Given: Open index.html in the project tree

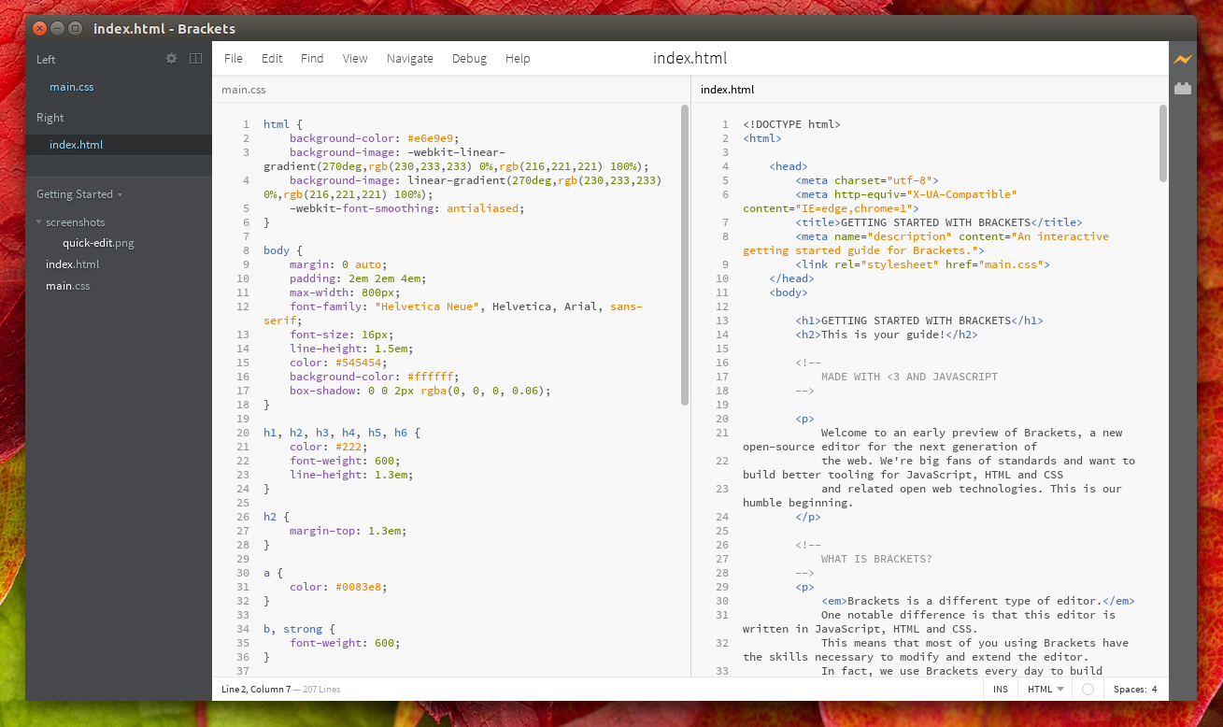Looking at the screenshot, I should point(72,264).
